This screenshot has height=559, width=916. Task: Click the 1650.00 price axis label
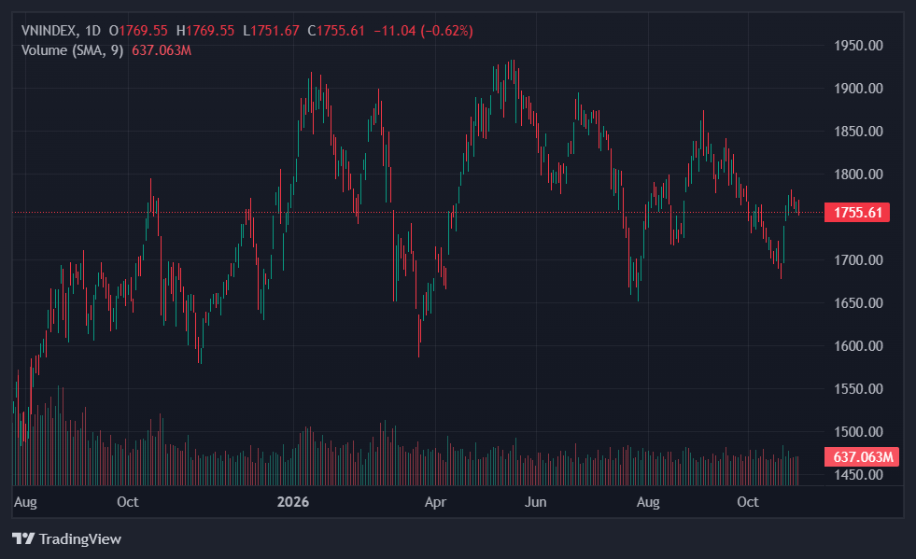[858, 303]
